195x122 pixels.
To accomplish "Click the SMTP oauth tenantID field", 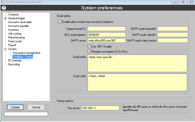I will click(x=173, y=29).
